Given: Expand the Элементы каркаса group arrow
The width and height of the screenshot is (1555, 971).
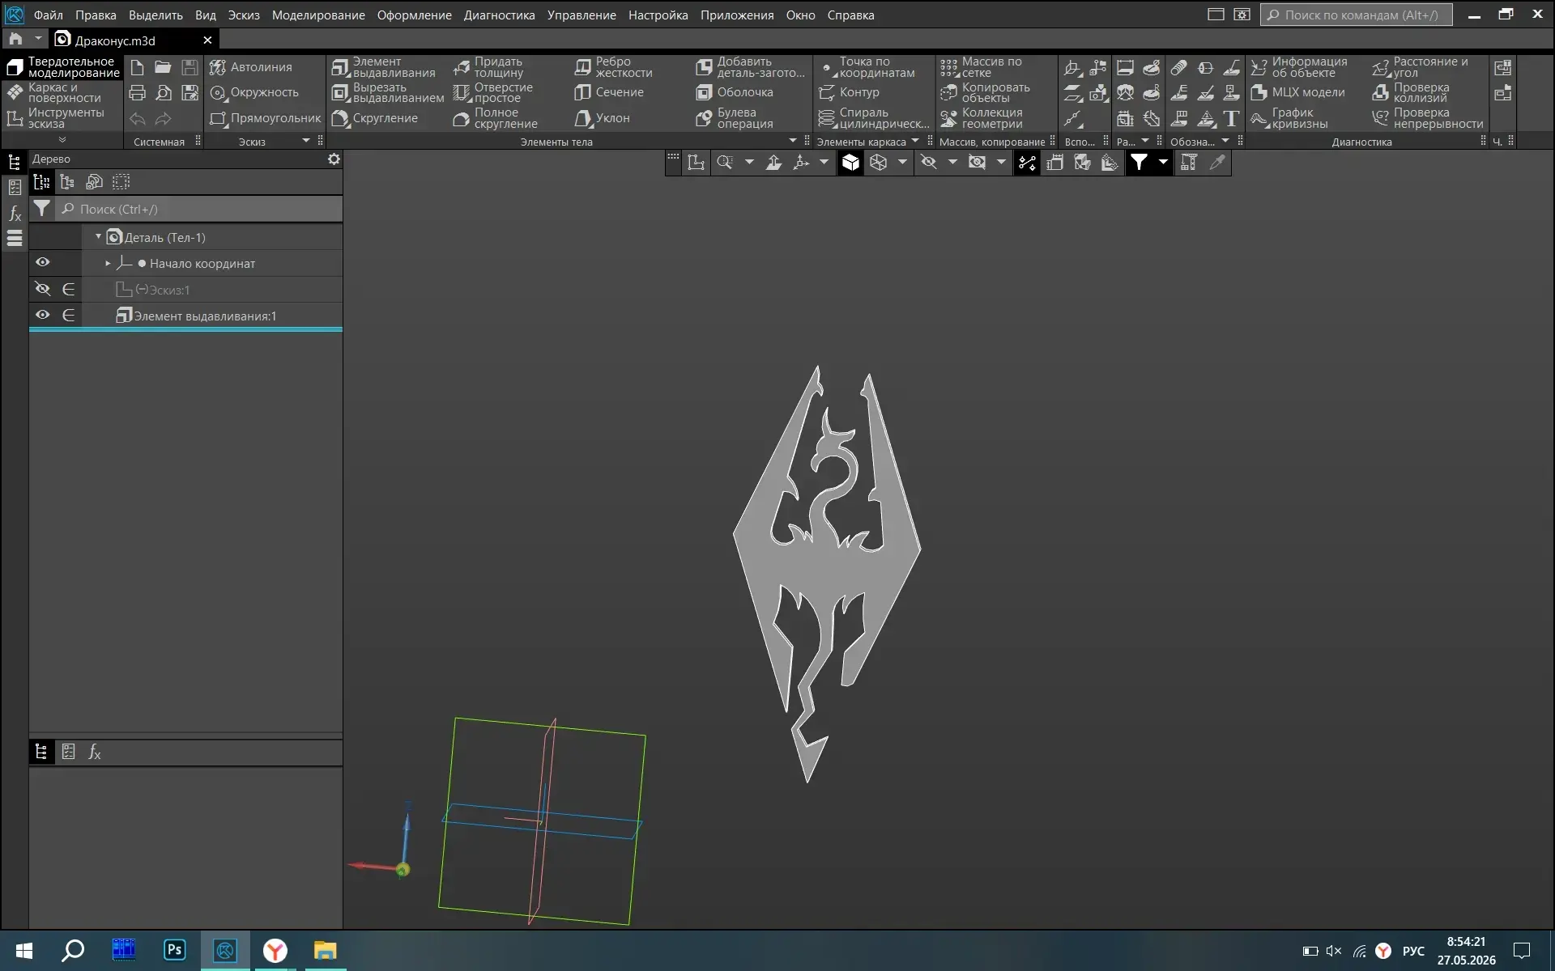Looking at the screenshot, I should coord(915,142).
